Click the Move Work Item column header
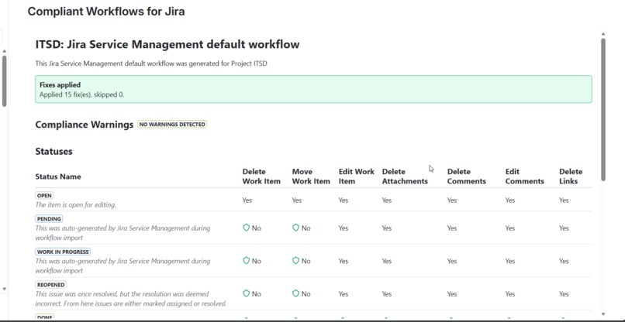This screenshot has height=322, width=625. tap(311, 176)
